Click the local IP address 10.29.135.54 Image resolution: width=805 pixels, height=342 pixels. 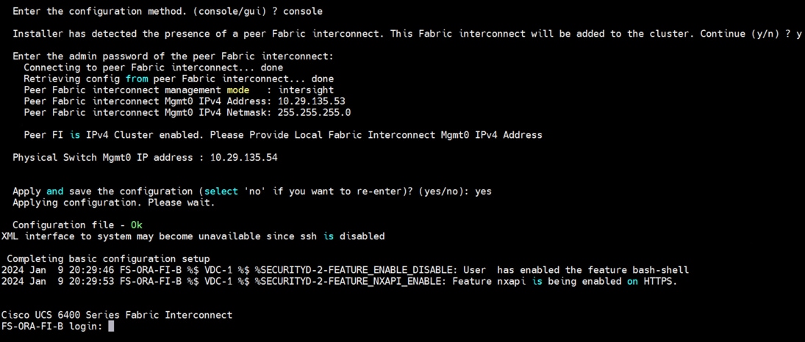coord(243,157)
